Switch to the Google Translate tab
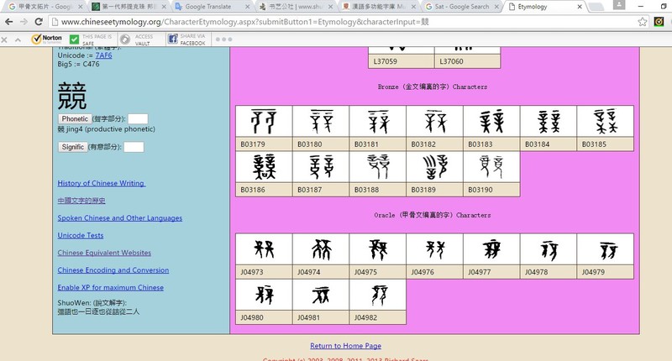This screenshot has height=361, width=672. 210,6
